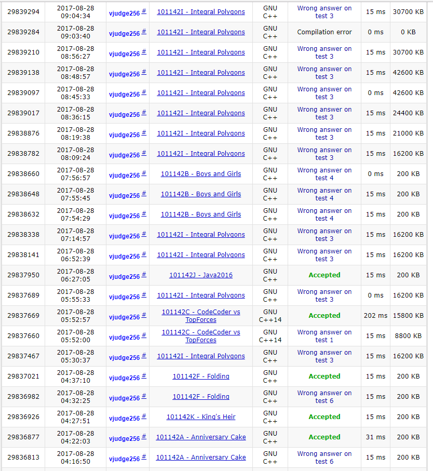
Task: Click Accepted verdict for submission 29836926
Action: pos(324,417)
